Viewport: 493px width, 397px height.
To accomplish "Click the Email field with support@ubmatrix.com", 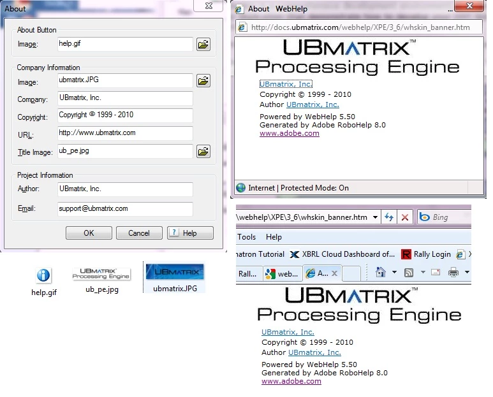I will click(125, 209).
